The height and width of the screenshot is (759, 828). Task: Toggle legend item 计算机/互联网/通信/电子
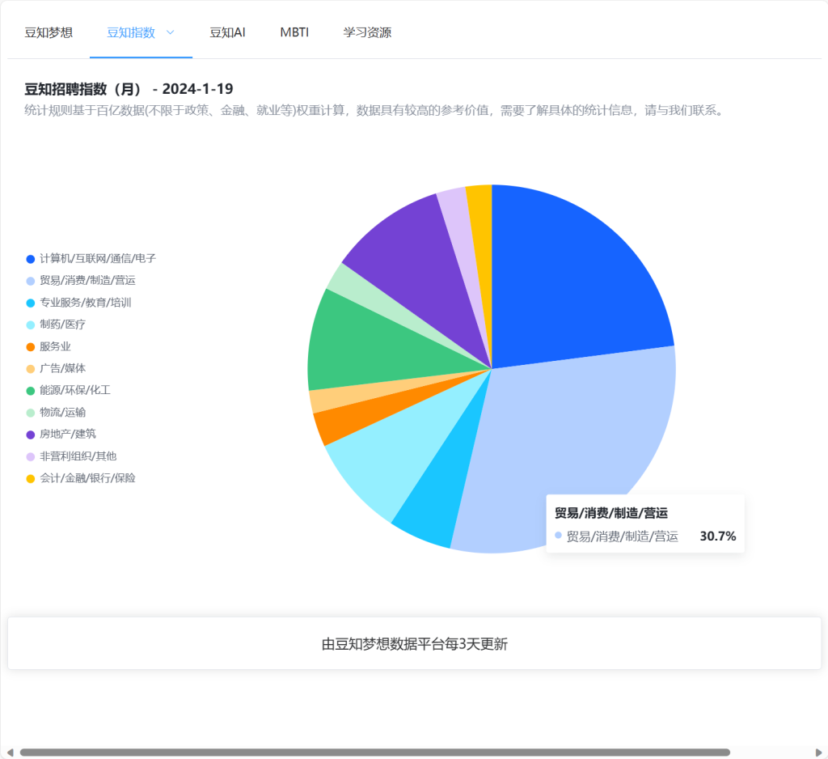(x=91, y=258)
